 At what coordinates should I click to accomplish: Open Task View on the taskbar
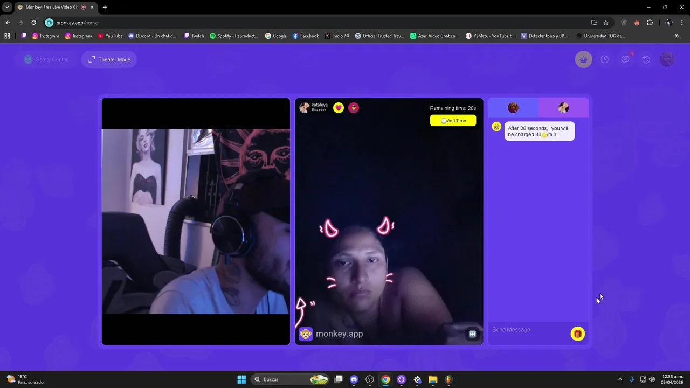[x=338, y=379]
